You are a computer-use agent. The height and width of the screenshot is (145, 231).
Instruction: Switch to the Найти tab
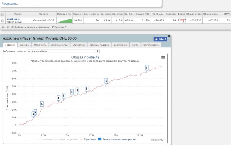(x=135, y=45)
